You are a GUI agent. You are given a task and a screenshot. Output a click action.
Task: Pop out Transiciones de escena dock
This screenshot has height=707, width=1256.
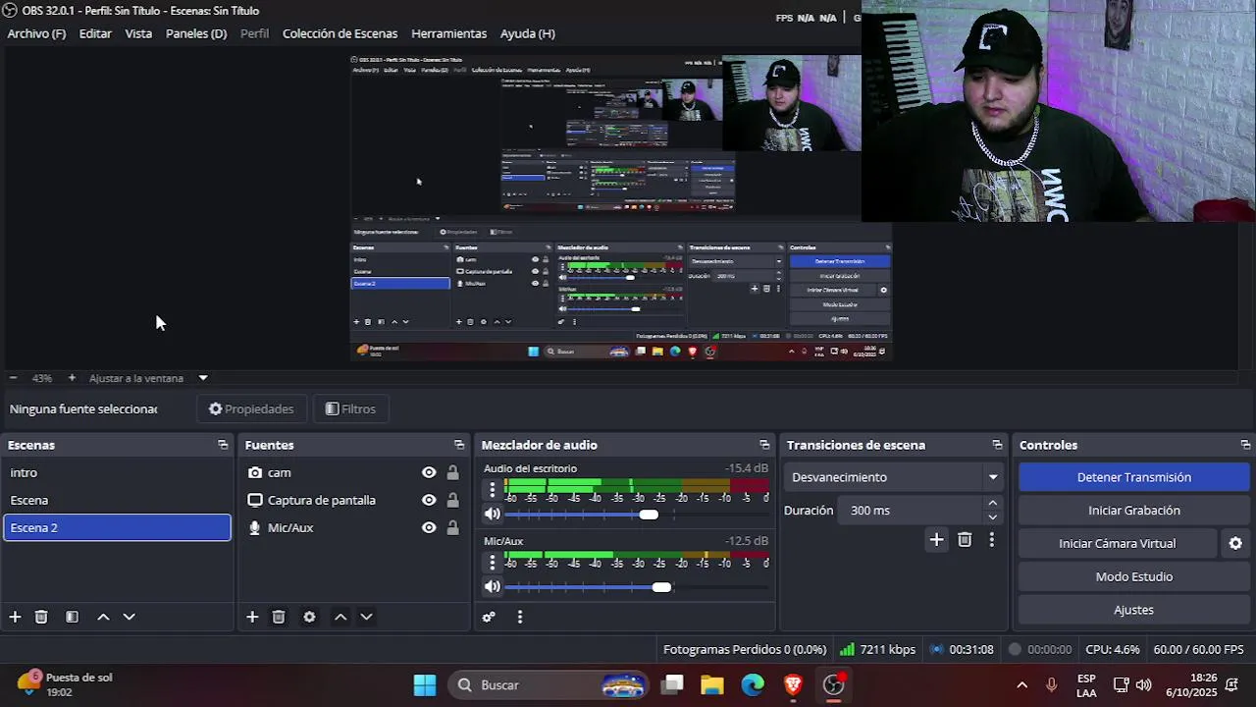click(x=997, y=445)
